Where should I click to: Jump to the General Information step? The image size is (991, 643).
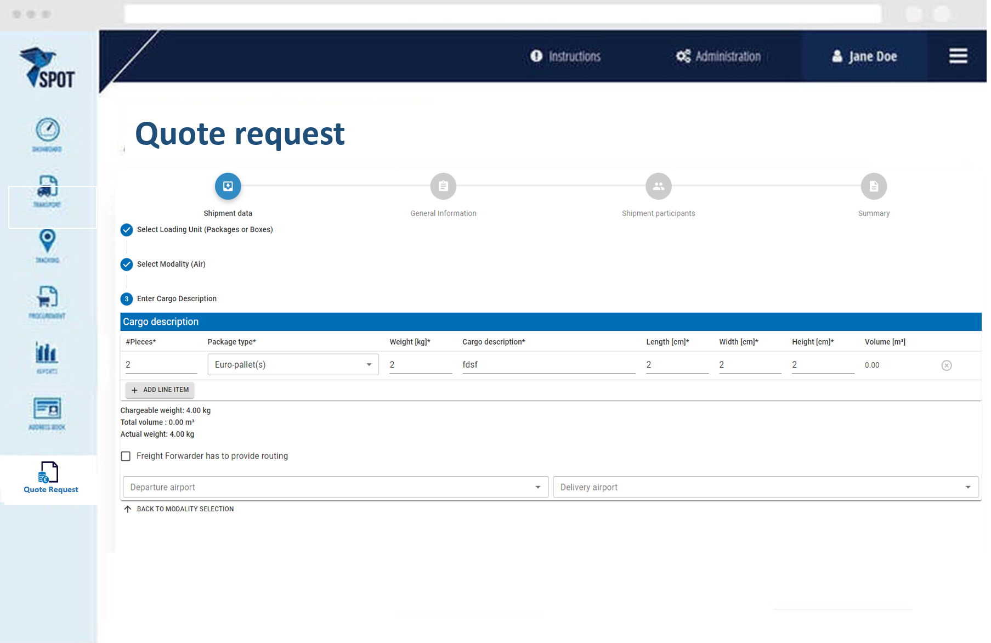point(443,187)
